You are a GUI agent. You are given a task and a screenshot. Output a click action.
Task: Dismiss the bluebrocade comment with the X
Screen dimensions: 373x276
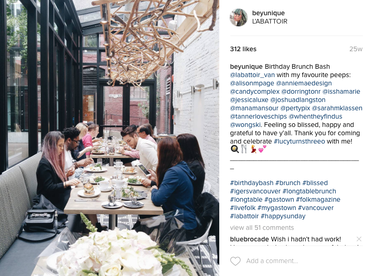(359, 239)
